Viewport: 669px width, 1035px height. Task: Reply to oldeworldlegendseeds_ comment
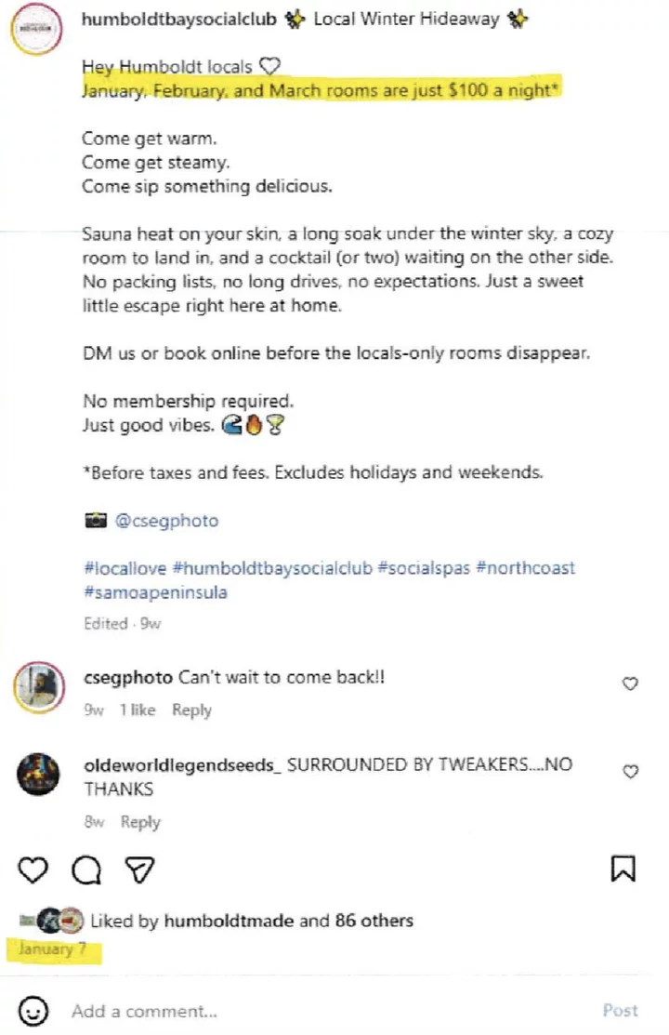click(x=140, y=822)
